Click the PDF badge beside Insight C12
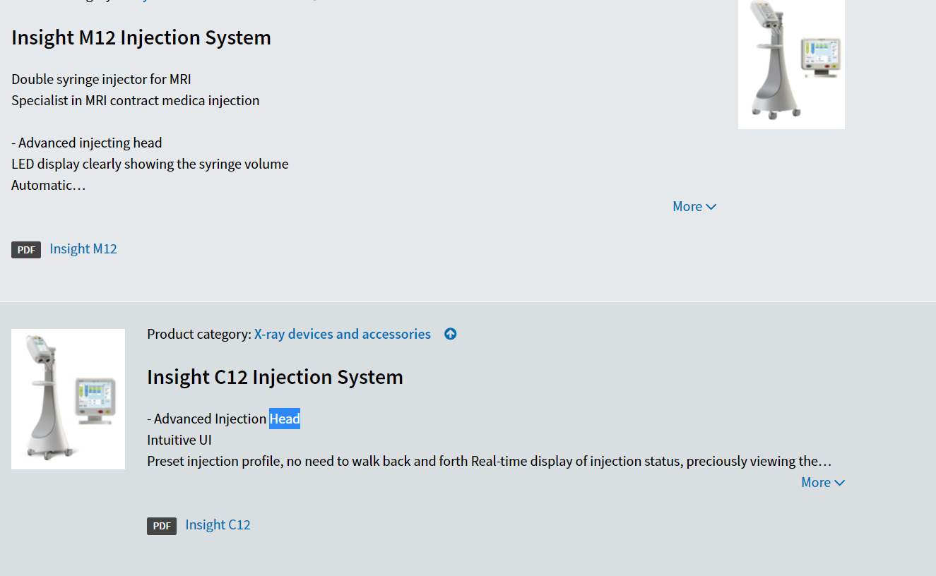The width and height of the screenshot is (936, 576). [x=162, y=526]
